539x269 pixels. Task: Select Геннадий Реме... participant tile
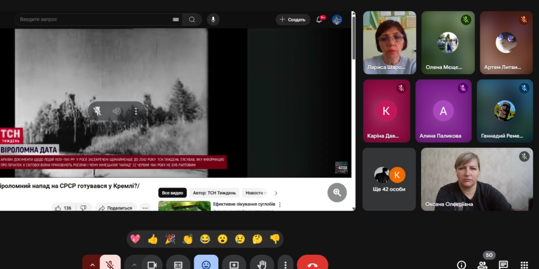click(505, 111)
